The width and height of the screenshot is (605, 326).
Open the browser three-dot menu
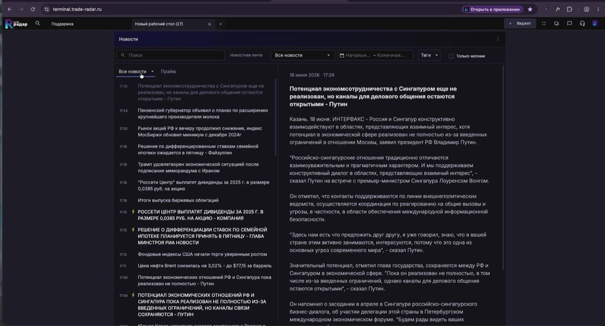598,9
